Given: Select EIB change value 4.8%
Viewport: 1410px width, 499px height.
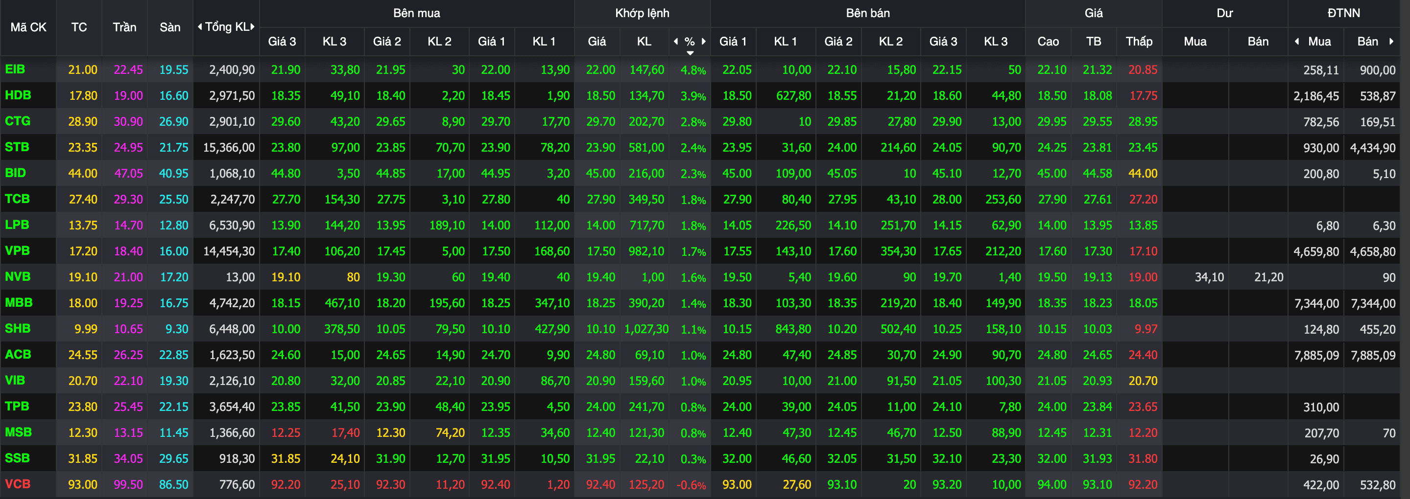Looking at the screenshot, I should click(x=693, y=70).
